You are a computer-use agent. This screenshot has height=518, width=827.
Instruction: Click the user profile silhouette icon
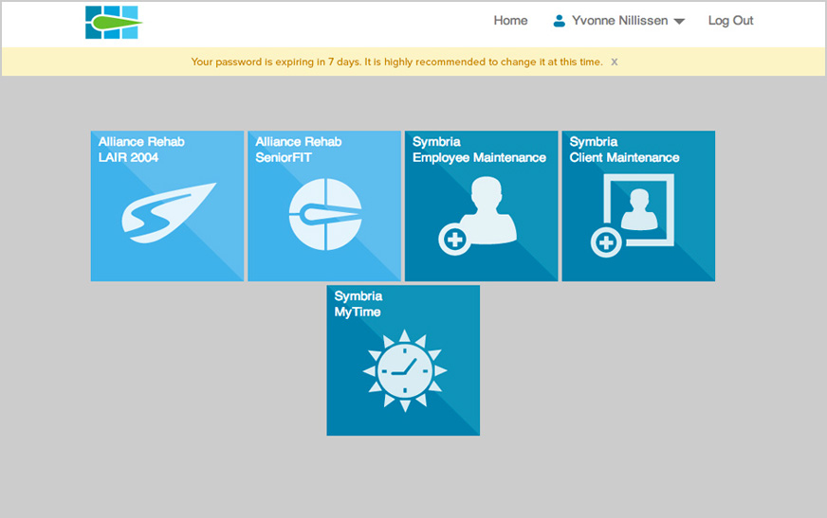[559, 21]
